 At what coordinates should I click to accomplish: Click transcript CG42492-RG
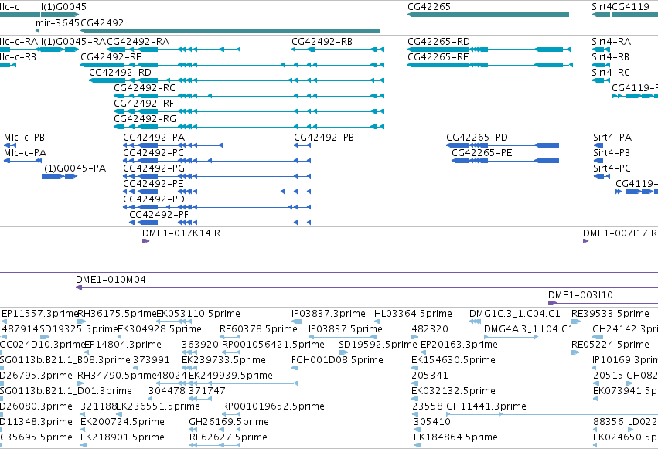pyautogui.click(x=248, y=127)
